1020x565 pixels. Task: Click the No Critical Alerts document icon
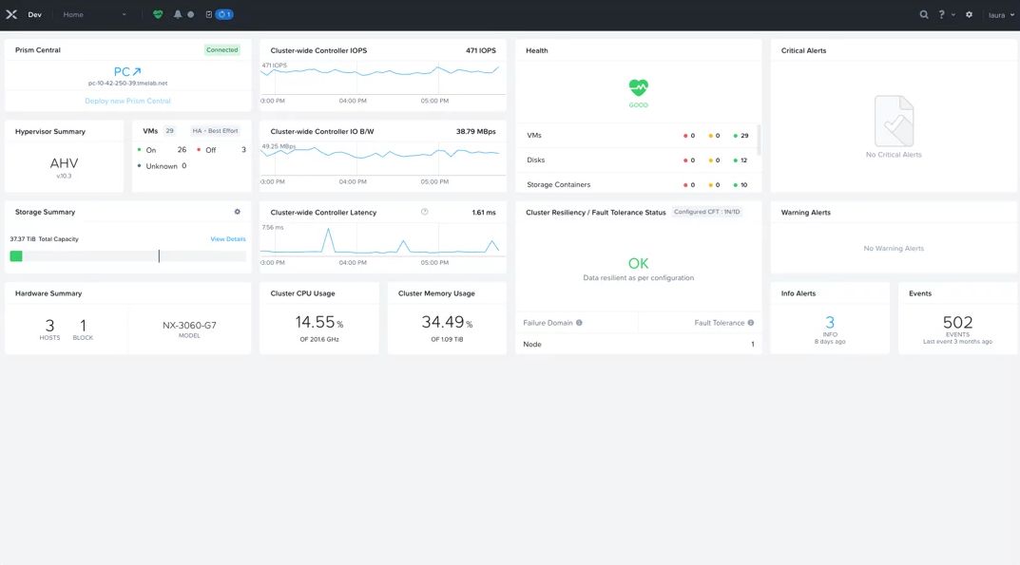tap(894, 121)
